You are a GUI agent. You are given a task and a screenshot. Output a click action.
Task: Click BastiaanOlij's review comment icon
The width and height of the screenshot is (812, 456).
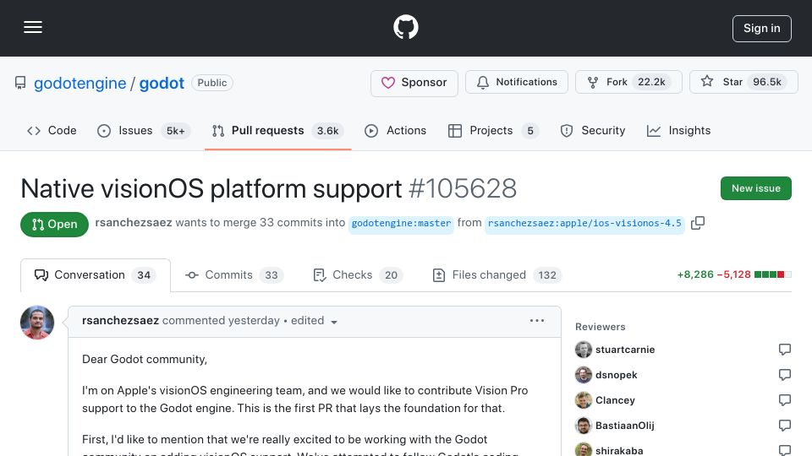(x=785, y=425)
